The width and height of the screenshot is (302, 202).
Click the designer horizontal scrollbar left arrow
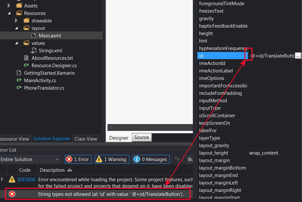111,127
